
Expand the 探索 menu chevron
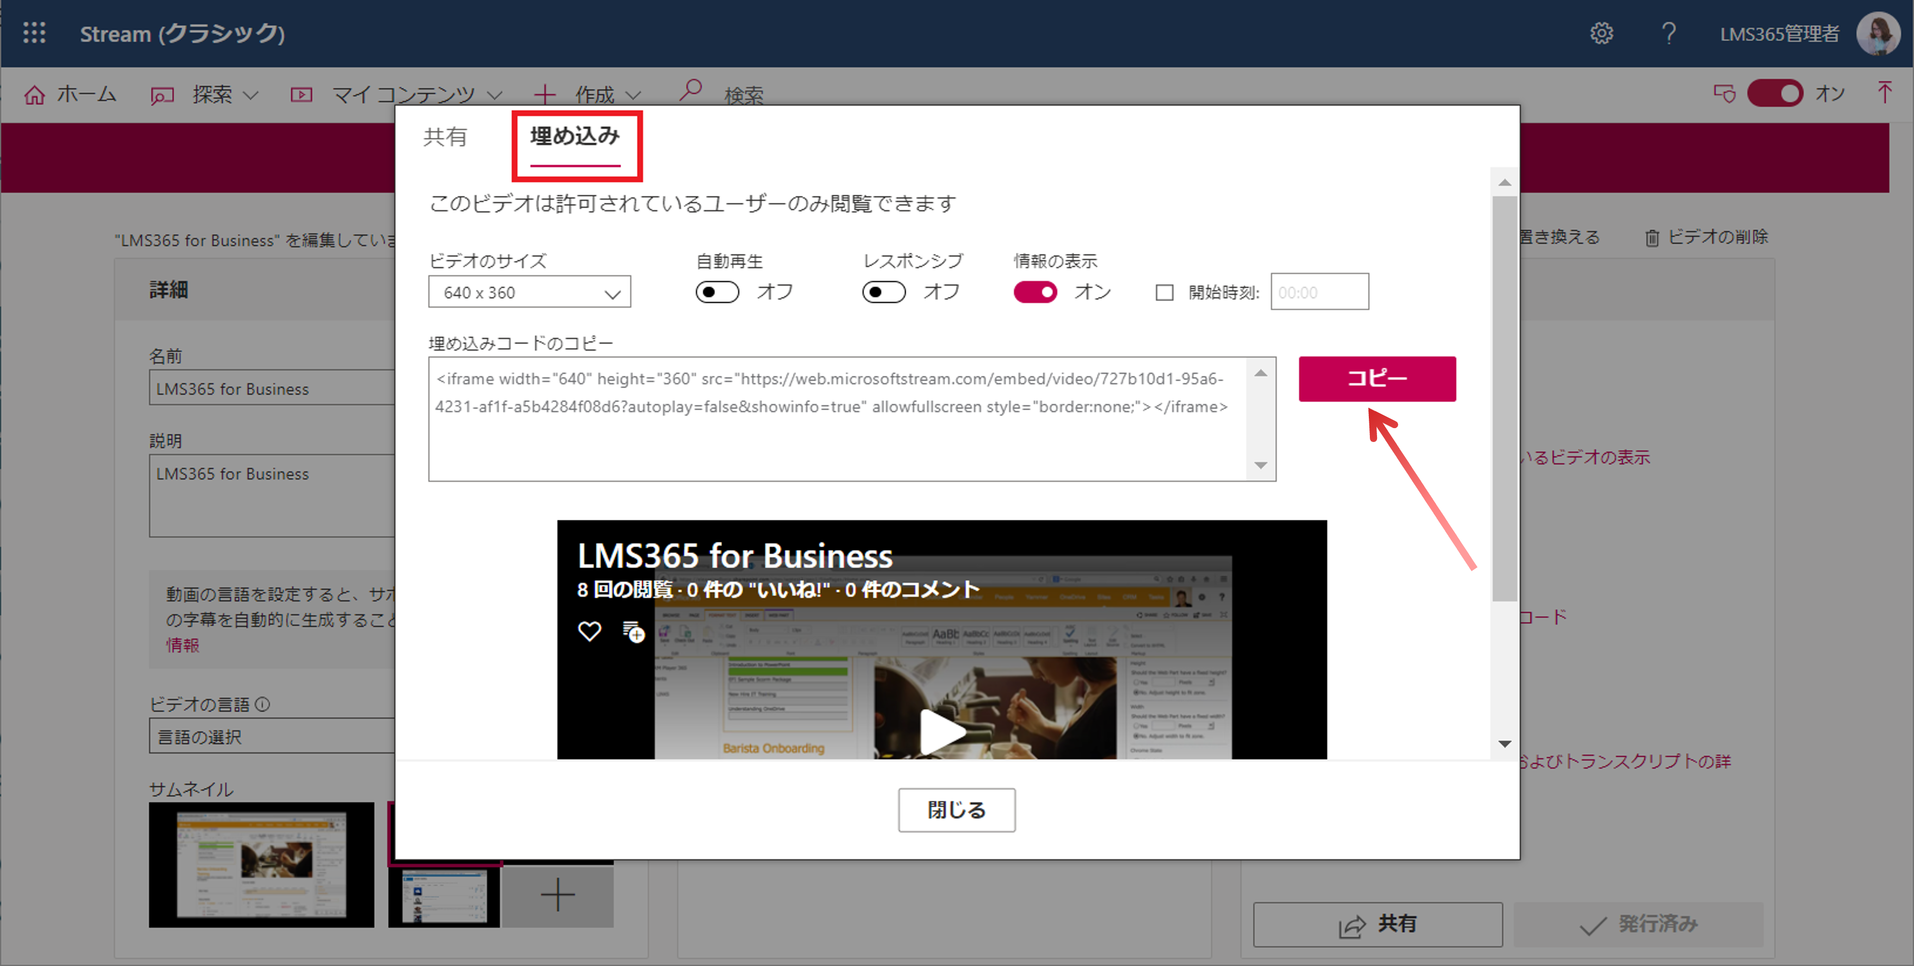point(251,96)
